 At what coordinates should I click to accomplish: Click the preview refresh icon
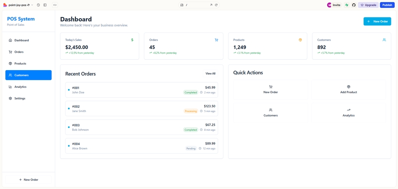[x=216, y=5]
